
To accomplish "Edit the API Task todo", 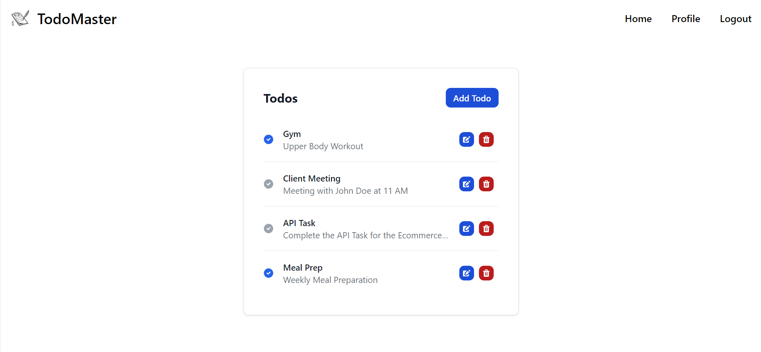I will (466, 229).
